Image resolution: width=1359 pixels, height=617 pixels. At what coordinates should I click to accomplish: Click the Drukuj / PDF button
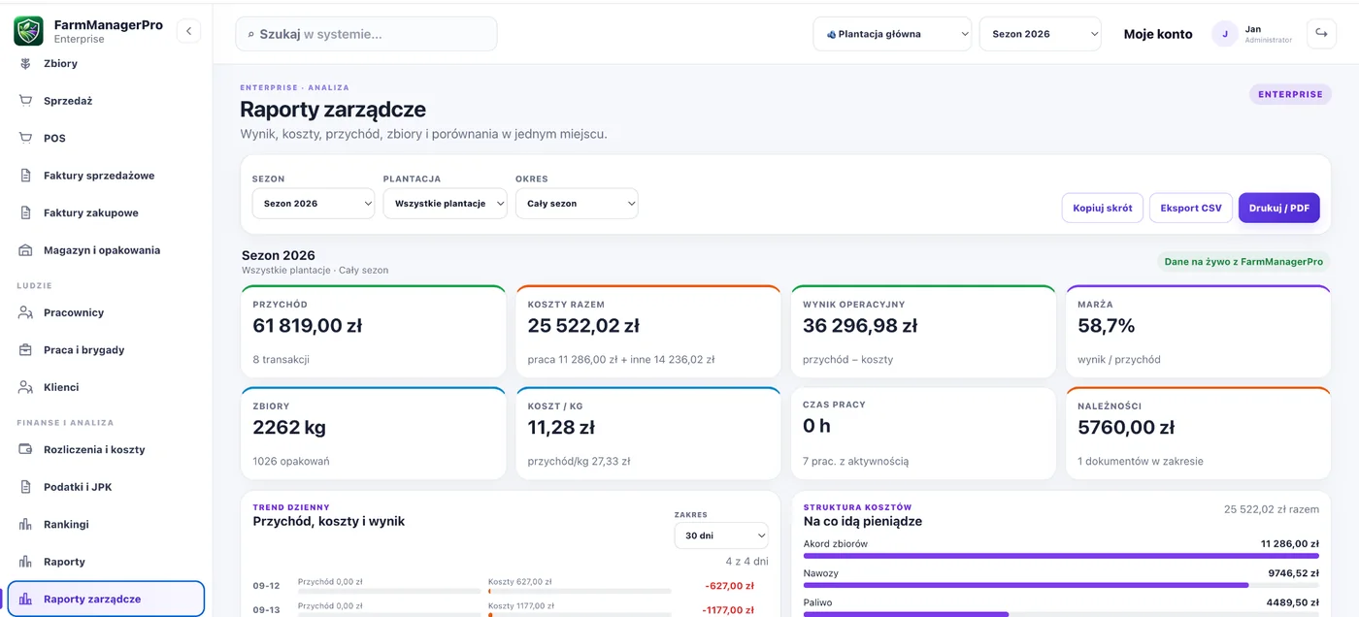pos(1278,208)
